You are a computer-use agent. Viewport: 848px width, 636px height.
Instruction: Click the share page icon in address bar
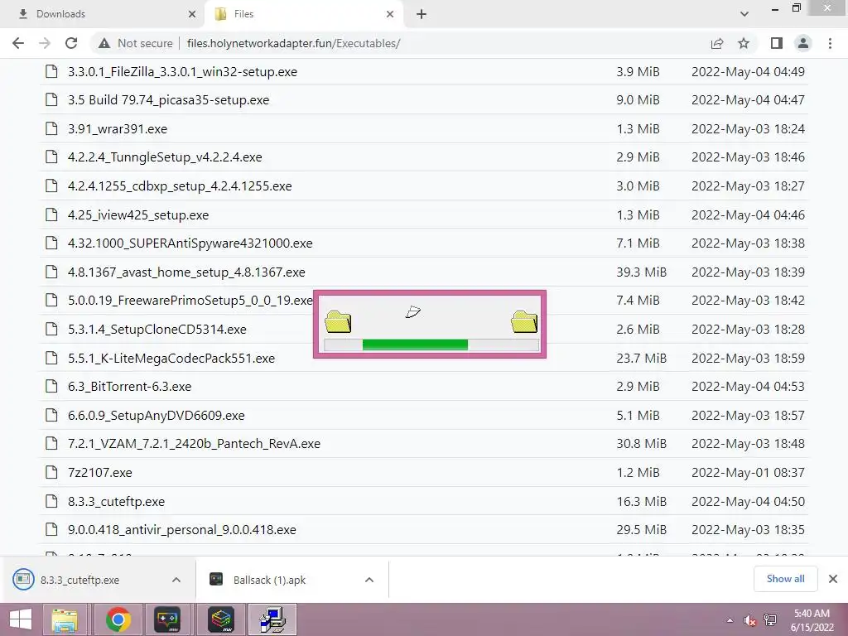pos(717,43)
